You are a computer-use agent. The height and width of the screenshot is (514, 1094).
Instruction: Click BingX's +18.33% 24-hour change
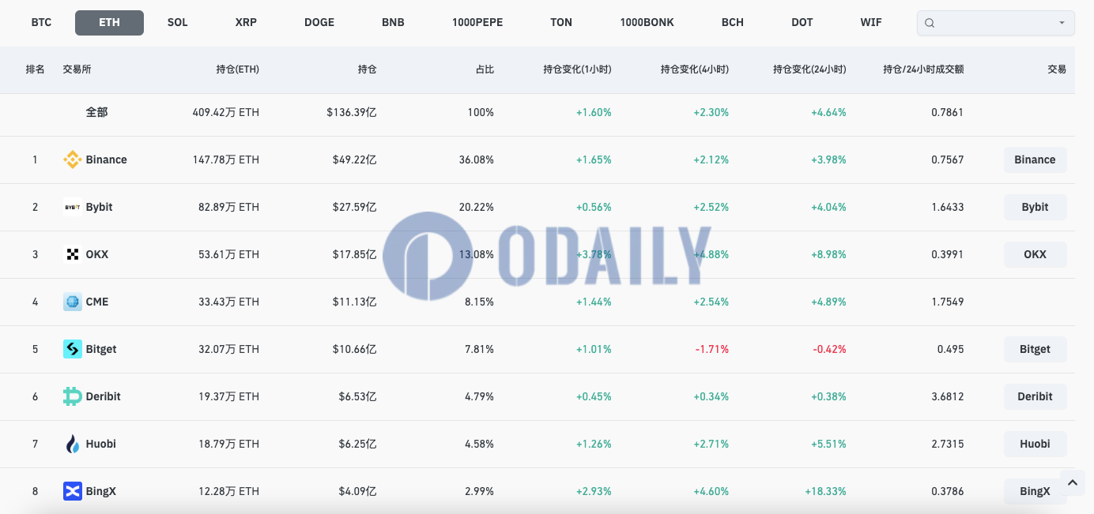click(825, 491)
